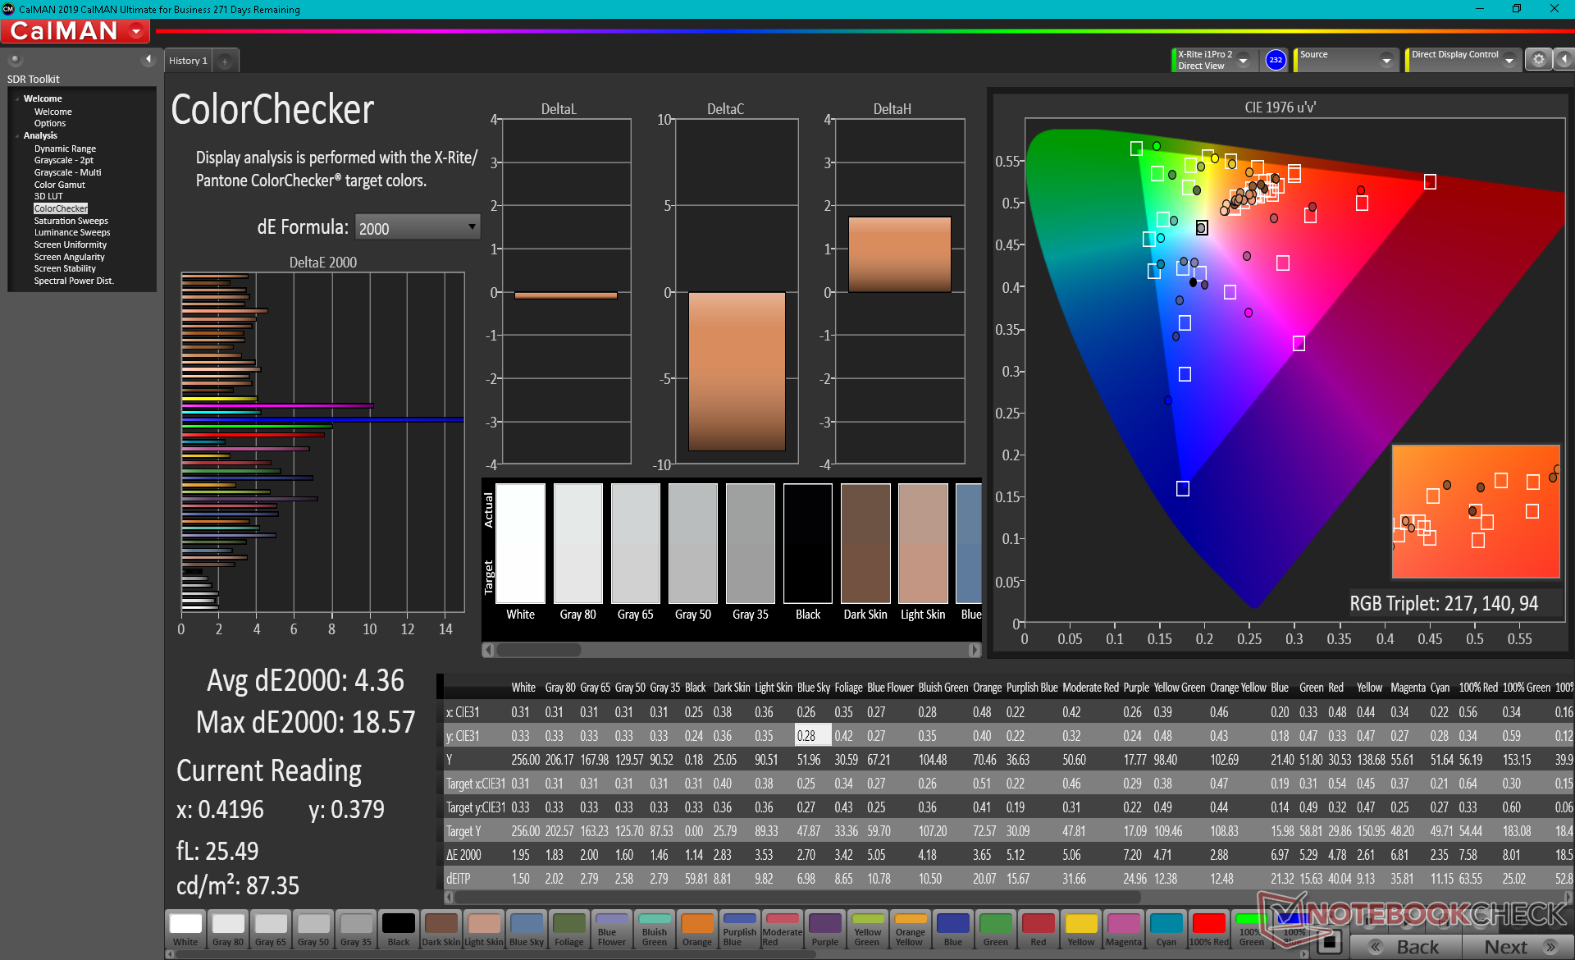1575x960 pixels.
Task: Collapse the SDR Toolkit sidebar arrow
Action: (148, 59)
